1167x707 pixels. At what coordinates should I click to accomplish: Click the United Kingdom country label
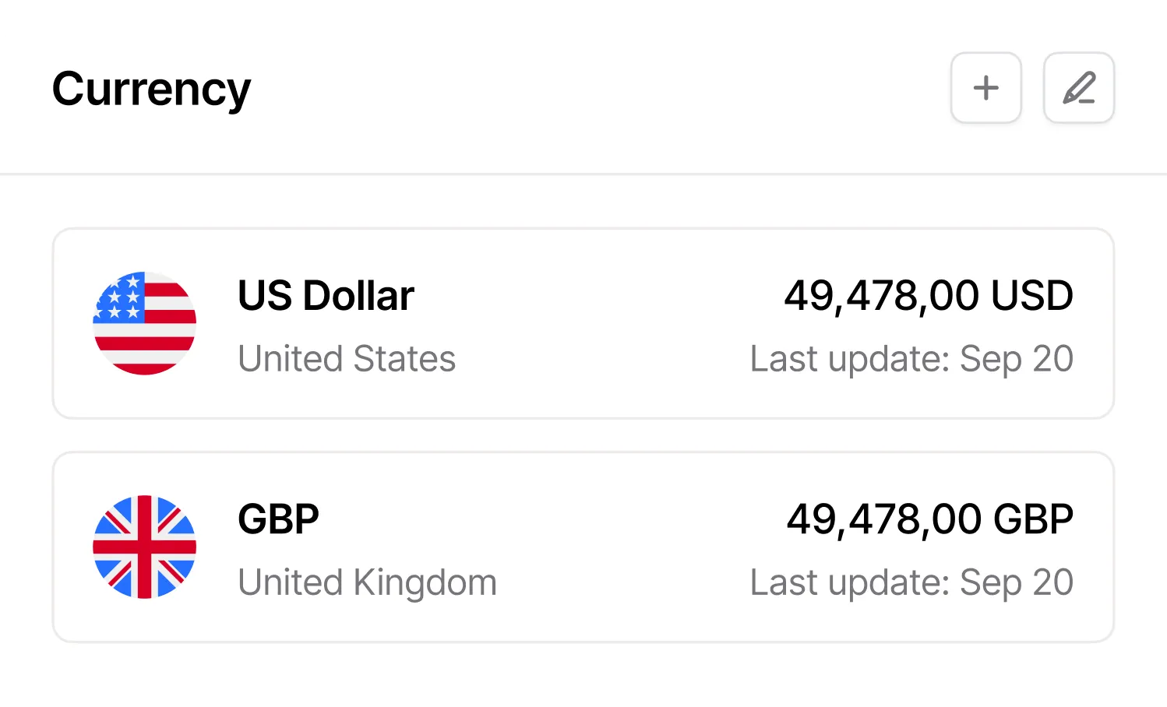[x=367, y=582]
